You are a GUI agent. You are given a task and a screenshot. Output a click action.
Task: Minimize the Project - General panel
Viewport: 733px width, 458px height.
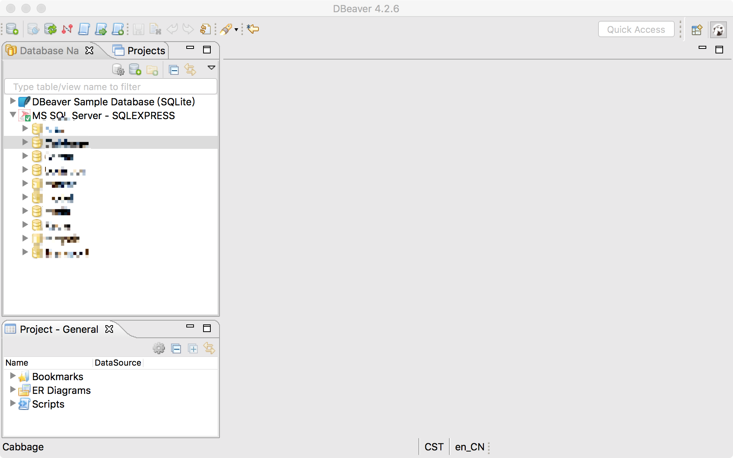point(190,326)
